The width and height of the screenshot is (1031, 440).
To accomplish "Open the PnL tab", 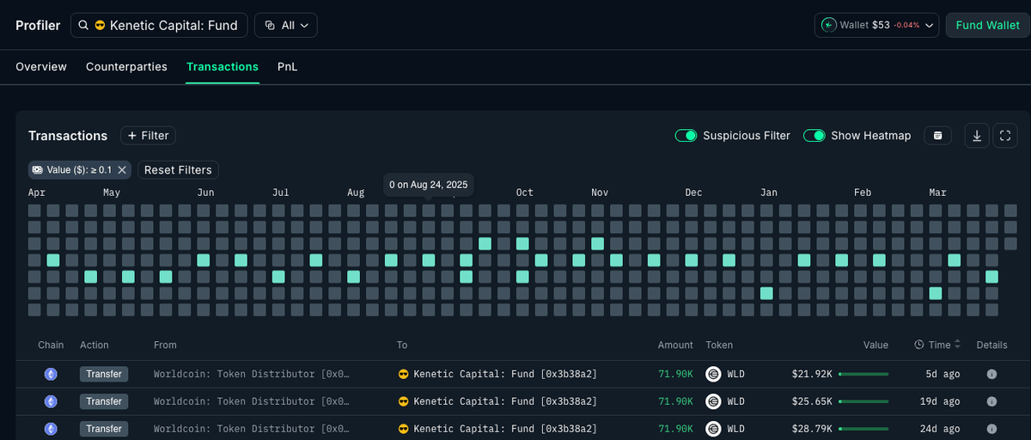I will [287, 66].
